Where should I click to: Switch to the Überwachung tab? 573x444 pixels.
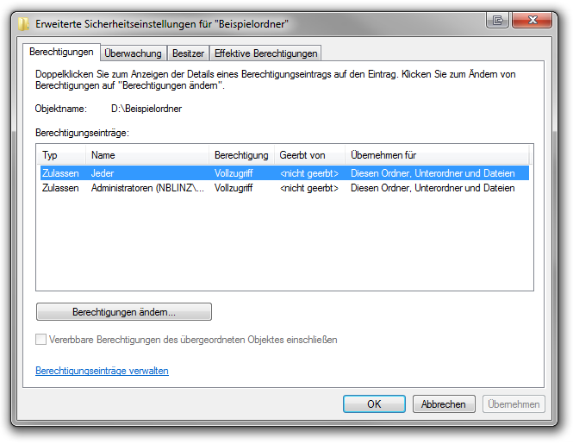[133, 53]
